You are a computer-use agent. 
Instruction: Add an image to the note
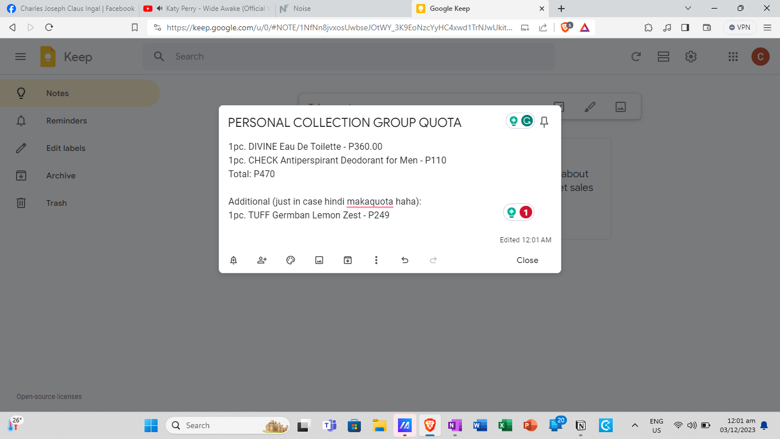point(319,260)
